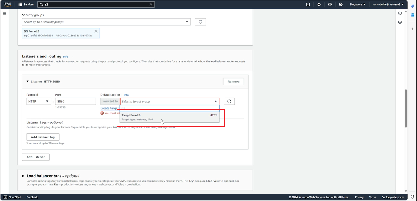The height and width of the screenshot is (201, 417).
Task: Open the help question mark icon
Action: coord(330,4)
